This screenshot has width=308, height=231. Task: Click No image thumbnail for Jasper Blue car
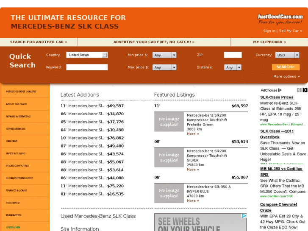pos(169,193)
